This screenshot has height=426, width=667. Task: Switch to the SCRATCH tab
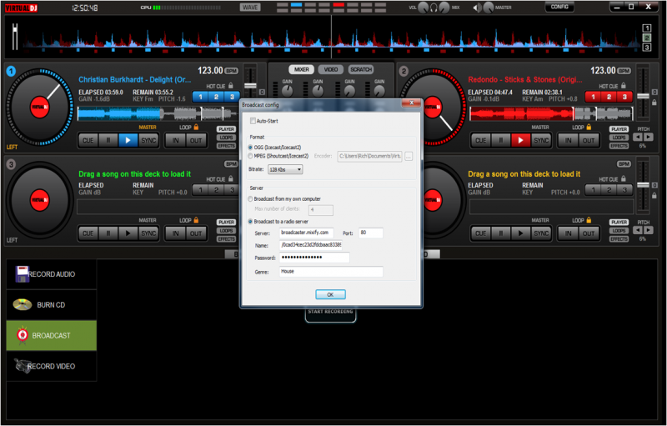click(361, 69)
